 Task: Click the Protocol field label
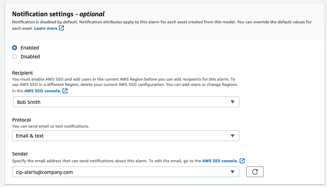21,120
